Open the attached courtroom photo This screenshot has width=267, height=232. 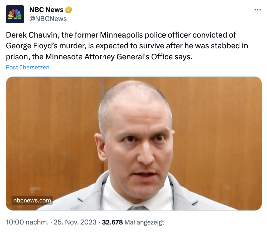click(134, 143)
